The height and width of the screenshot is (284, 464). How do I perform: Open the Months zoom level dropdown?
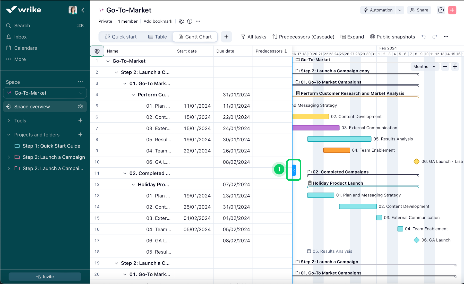(424, 66)
